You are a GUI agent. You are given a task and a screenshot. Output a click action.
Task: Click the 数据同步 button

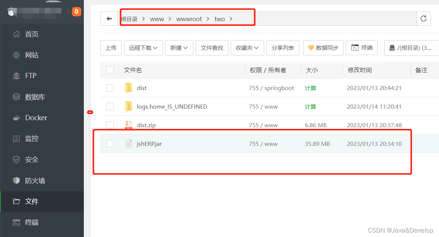point(323,48)
